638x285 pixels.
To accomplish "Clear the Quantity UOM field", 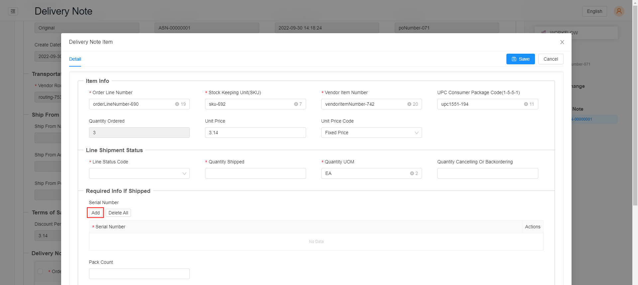I will pos(412,173).
